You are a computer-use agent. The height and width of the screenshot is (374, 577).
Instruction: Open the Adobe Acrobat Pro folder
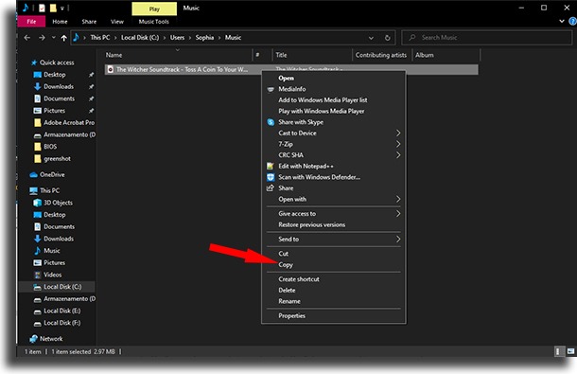click(69, 122)
